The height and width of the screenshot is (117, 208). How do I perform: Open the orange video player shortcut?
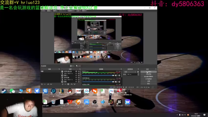click(95, 92)
